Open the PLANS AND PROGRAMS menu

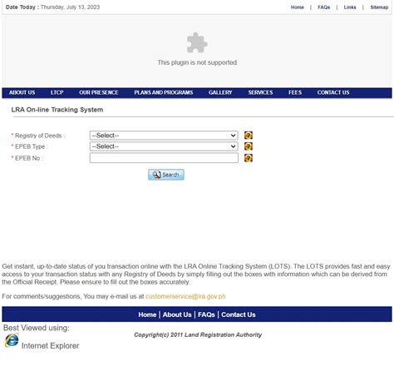(x=164, y=92)
